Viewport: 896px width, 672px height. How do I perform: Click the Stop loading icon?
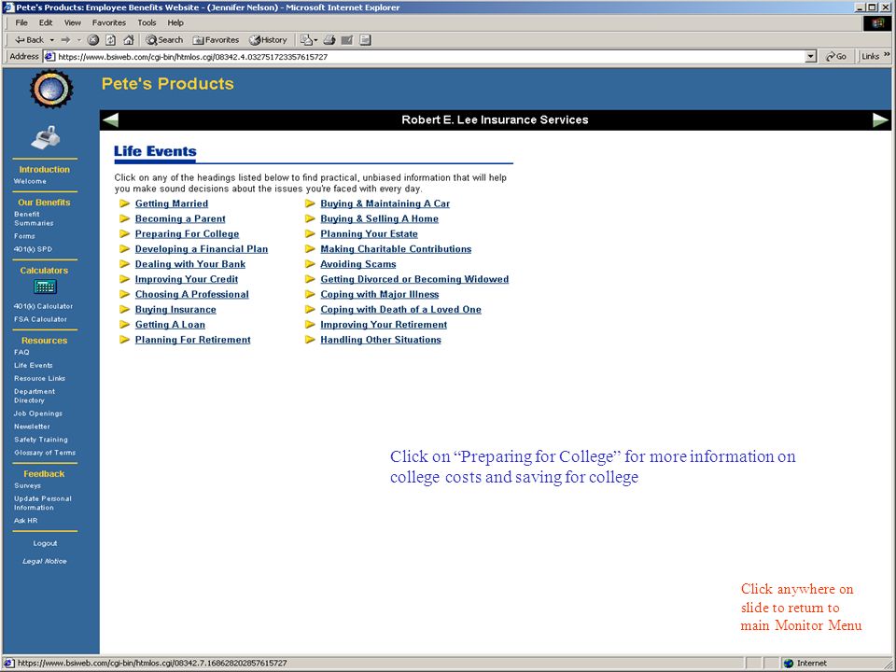93,40
